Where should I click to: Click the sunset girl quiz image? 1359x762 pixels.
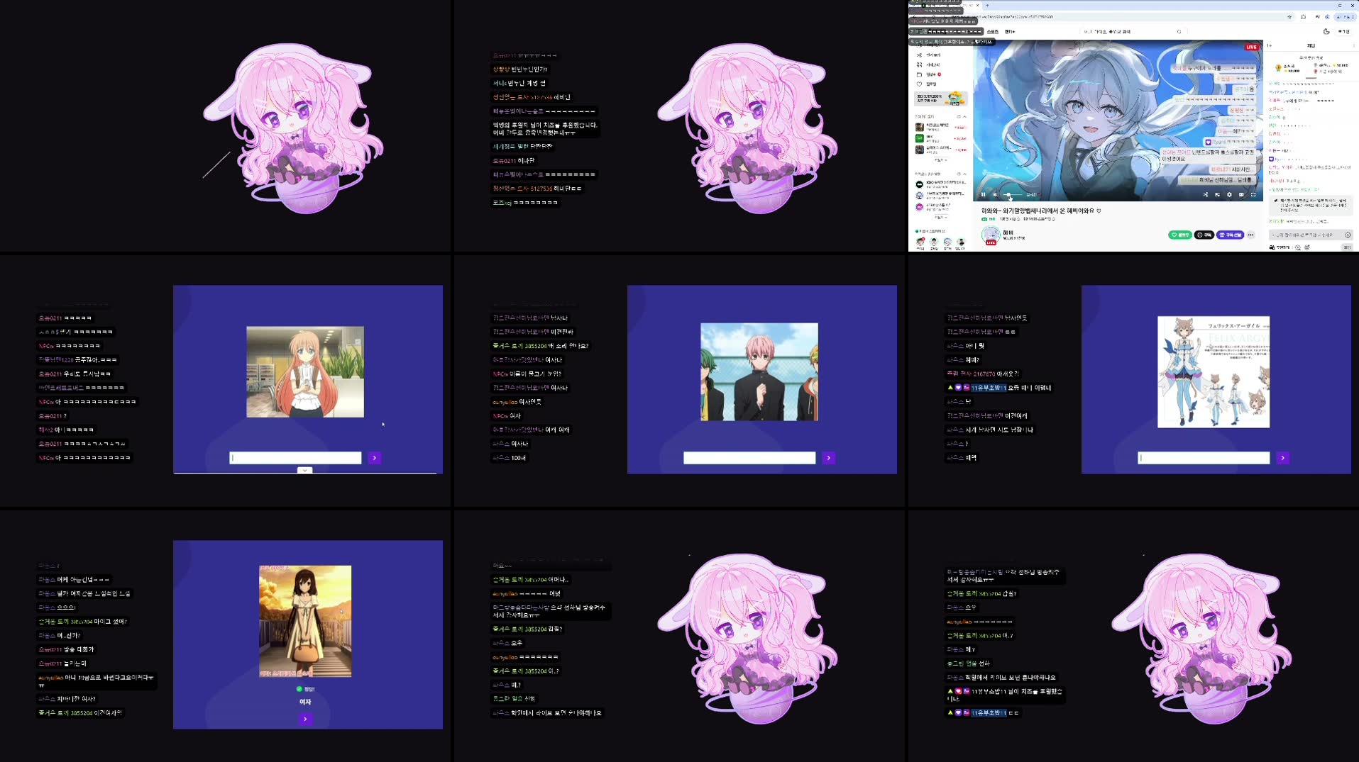305,621
